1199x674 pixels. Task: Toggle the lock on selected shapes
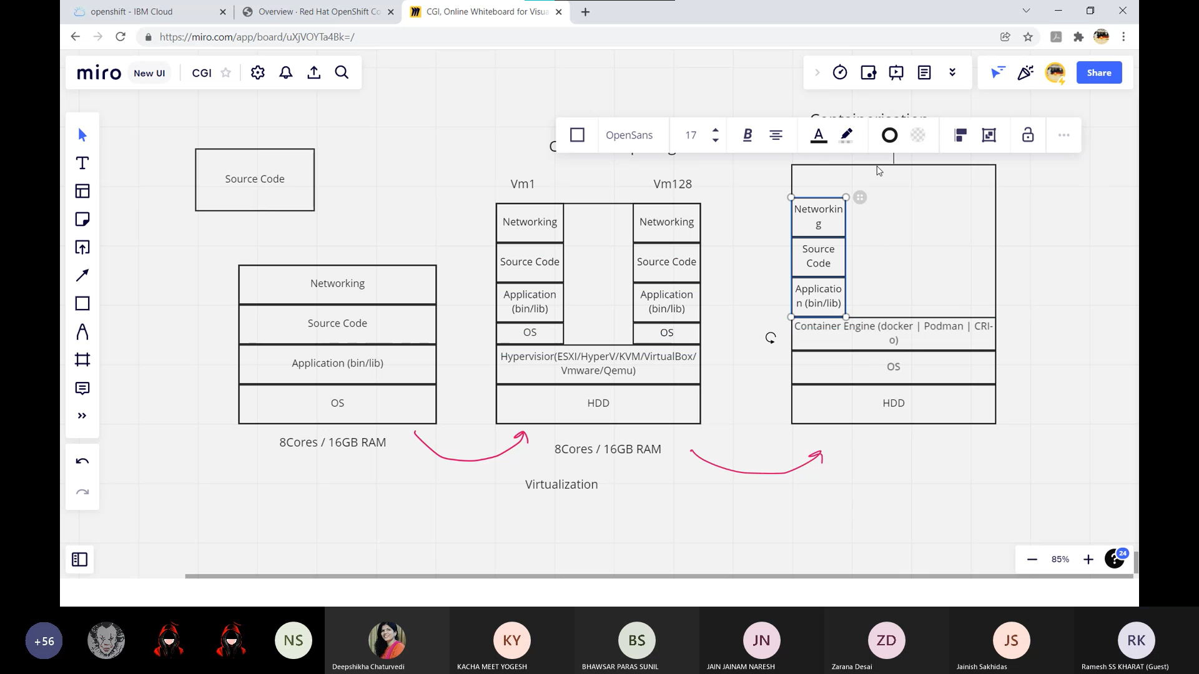click(1028, 135)
